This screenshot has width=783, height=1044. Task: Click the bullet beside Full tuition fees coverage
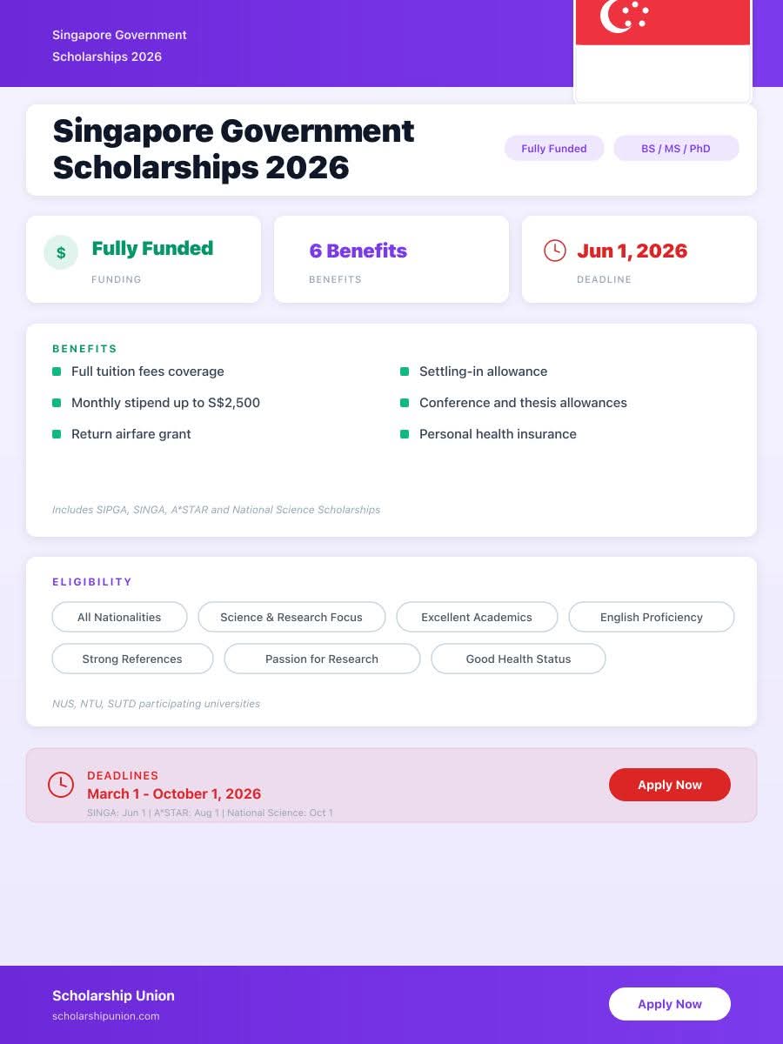[57, 371]
